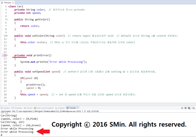196x137 pixels.
Task: Close the Console view tab
Action: tap(78, 108)
